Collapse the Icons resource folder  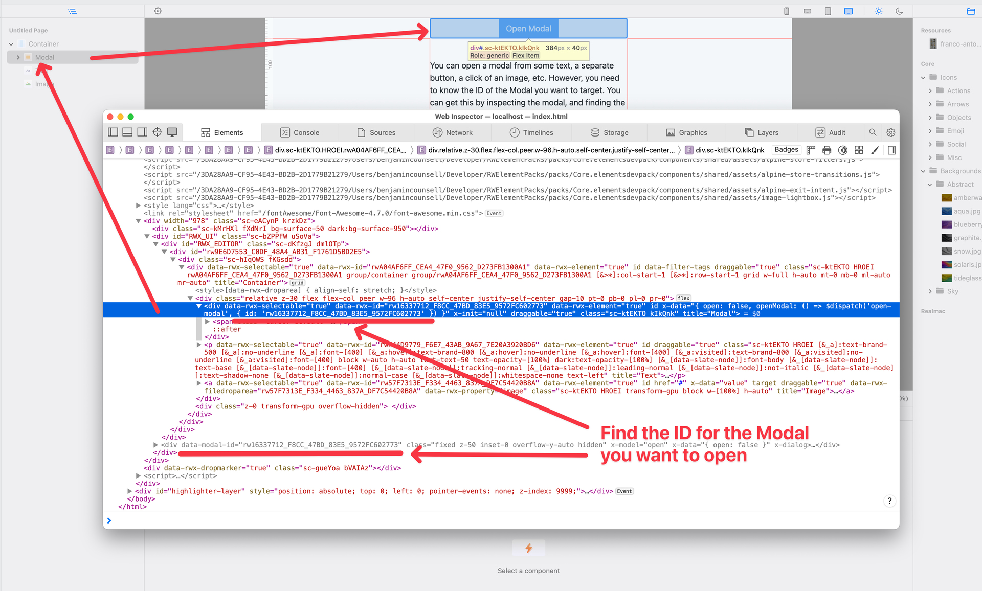point(923,78)
